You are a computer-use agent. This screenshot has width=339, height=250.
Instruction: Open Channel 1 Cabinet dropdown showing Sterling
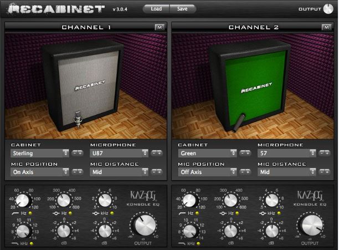(x=40, y=153)
